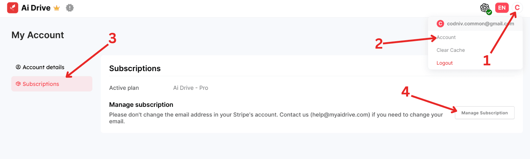
Task: Switch to the Subscriptions sidebar tab
Action: [x=52, y=84]
